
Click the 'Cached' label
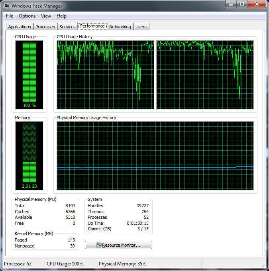click(x=22, y=212)
